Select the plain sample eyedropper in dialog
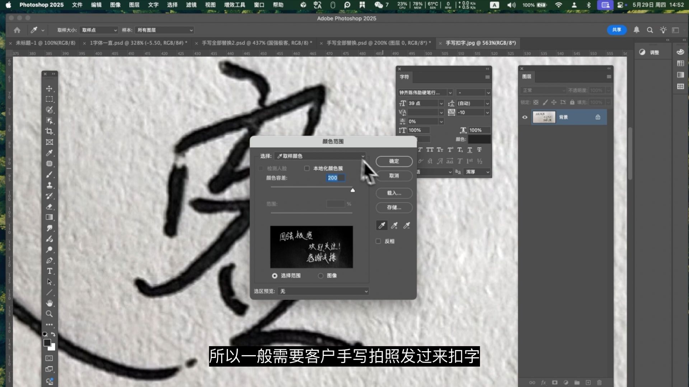This screenshot has width=689, height=387. (382, 225)
